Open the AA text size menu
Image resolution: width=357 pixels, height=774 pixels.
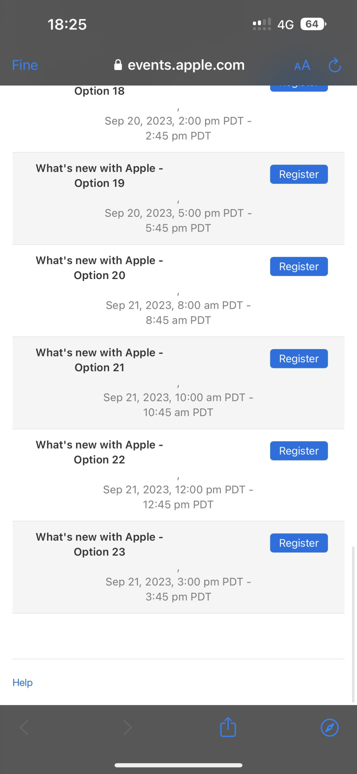click(302, 65)
